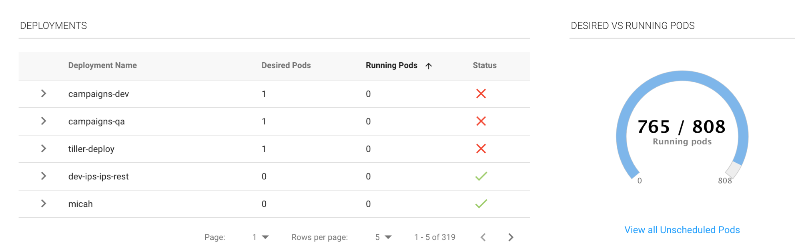Expand the dev-ips-ips-rest row
Screen dimensions: 800x250
tap(44, 176)
